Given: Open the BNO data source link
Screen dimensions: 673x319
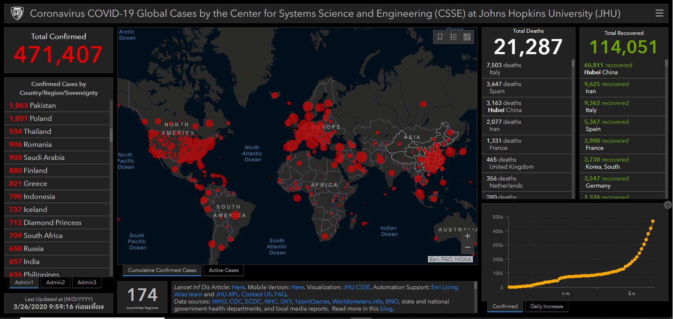Looking at the screenshot, I should pos(392,301).
